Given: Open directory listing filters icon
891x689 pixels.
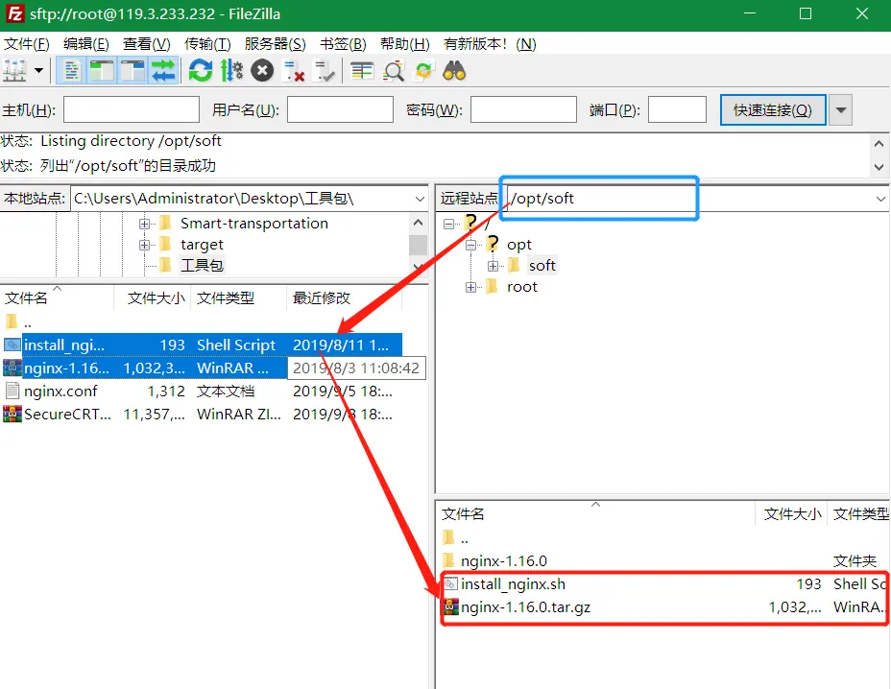Looking at the screenshot, I should point(362,71).
